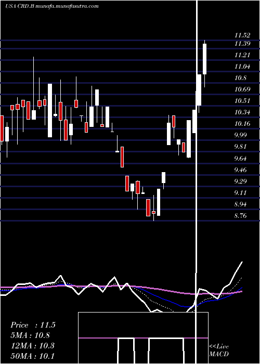Click the 11.52 price axis label
Viewport: 260px width, 364px height.
click(x=242, y=35)
